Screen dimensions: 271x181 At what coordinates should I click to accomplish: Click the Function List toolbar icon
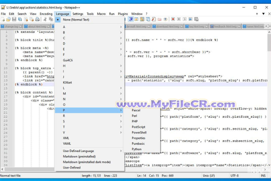tap(154, 19)
